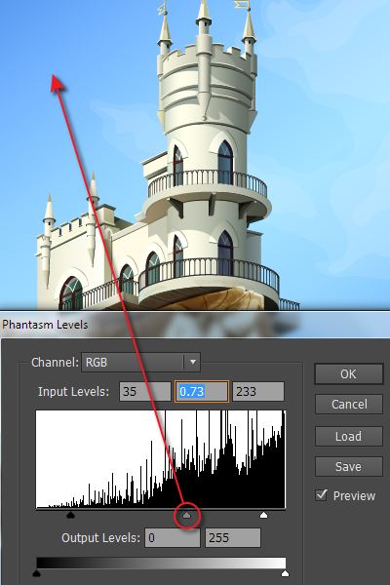Select the input highlight field showing 233
The image size is (390, 585).
[258, 391]
